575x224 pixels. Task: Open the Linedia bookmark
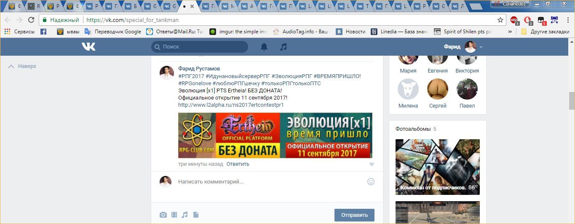(x=399, y=31)
